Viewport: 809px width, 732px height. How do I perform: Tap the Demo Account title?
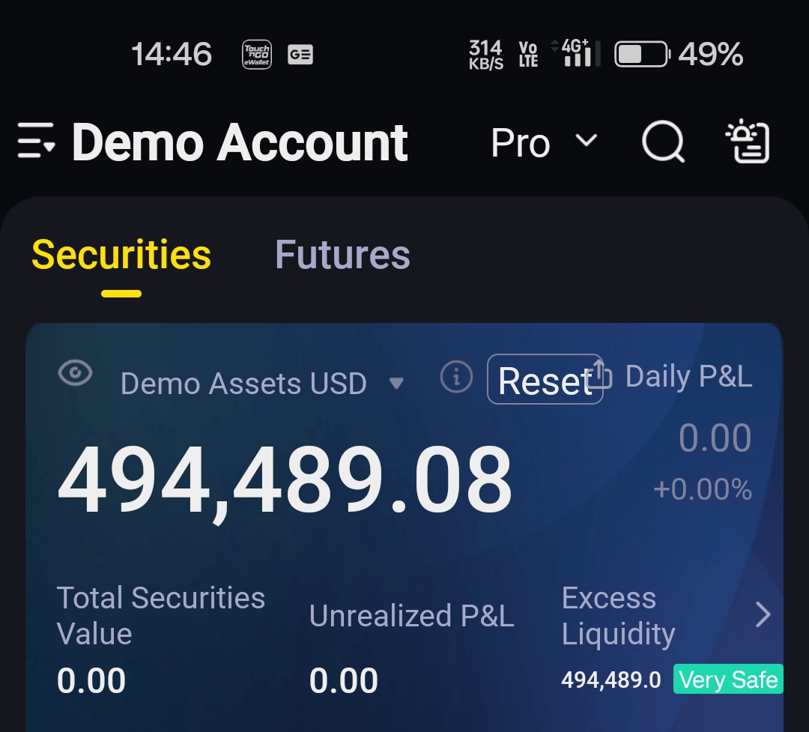[240, 143]
